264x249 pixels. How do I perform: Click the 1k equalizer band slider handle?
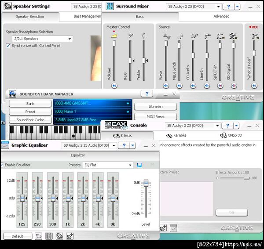pos(68,198)
